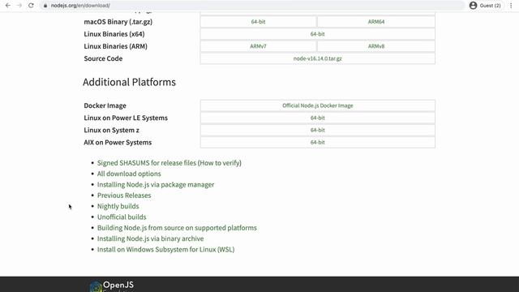Click the Linux on System z label
The height and width of the screenshot is (292, 519).
112,130
